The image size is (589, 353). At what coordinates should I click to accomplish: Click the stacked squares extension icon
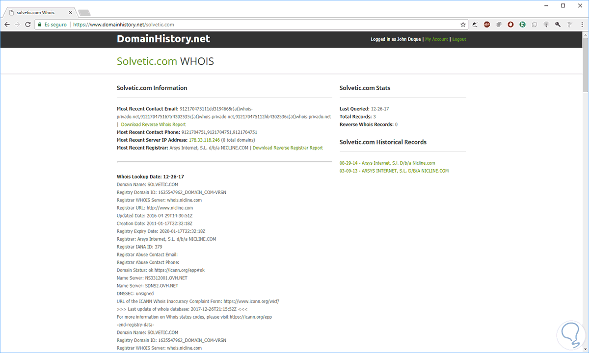pos(499,24)
